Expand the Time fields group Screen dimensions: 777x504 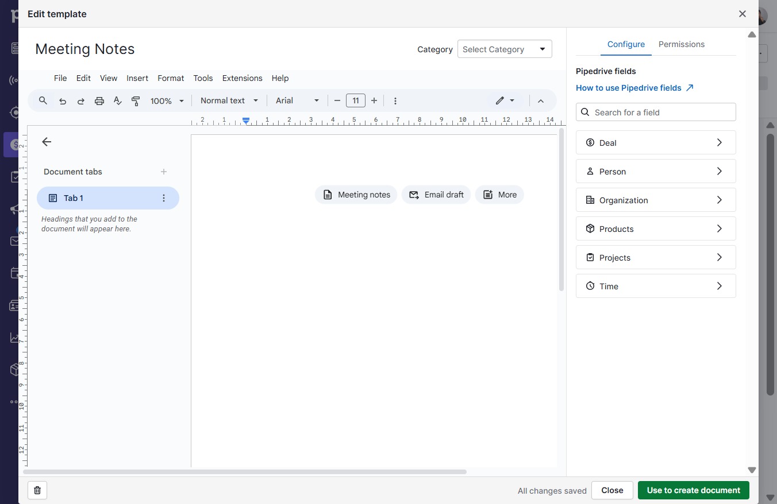click(656, 286)
